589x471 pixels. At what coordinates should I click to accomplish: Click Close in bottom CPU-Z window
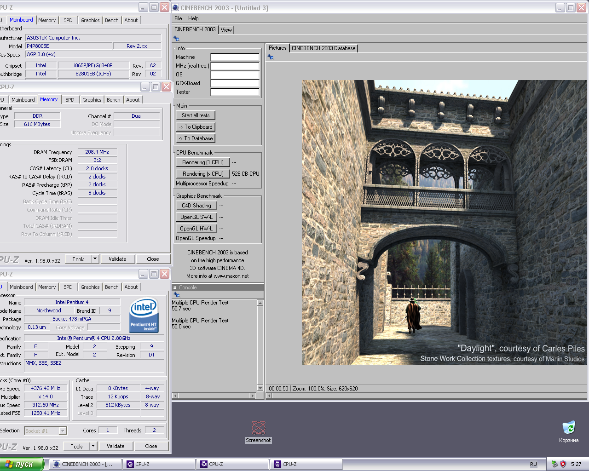[151, 446]
